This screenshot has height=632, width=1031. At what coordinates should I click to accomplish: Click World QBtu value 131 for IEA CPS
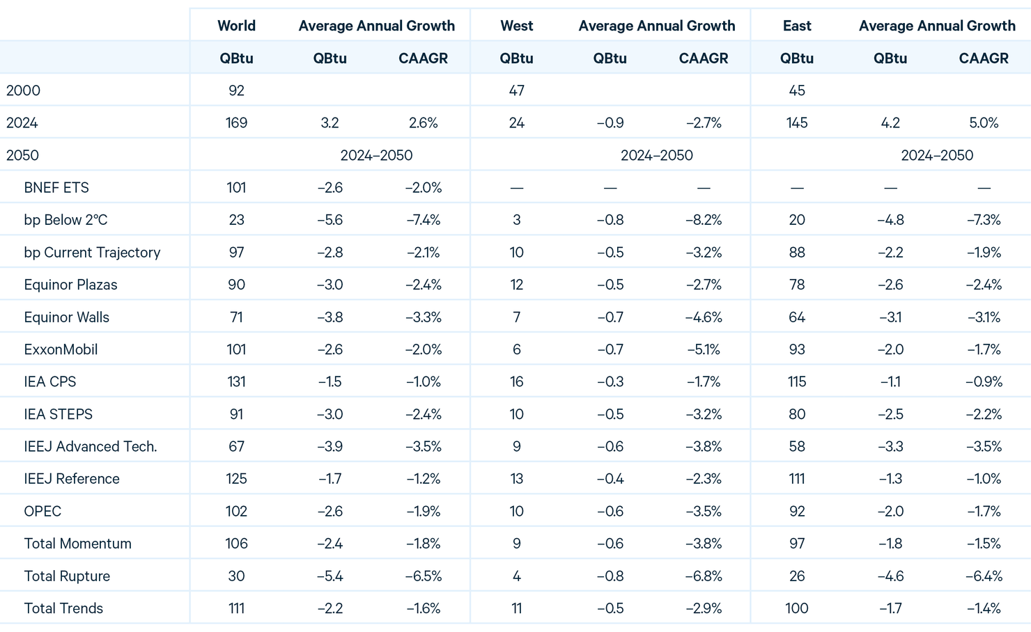tap(236, 382)
